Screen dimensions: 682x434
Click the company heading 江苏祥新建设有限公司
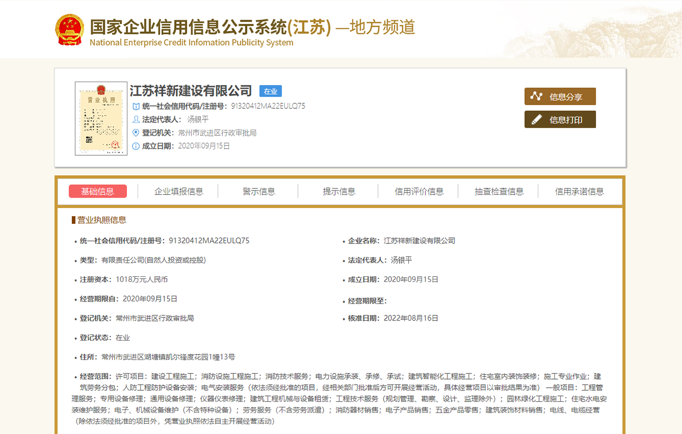191,91
